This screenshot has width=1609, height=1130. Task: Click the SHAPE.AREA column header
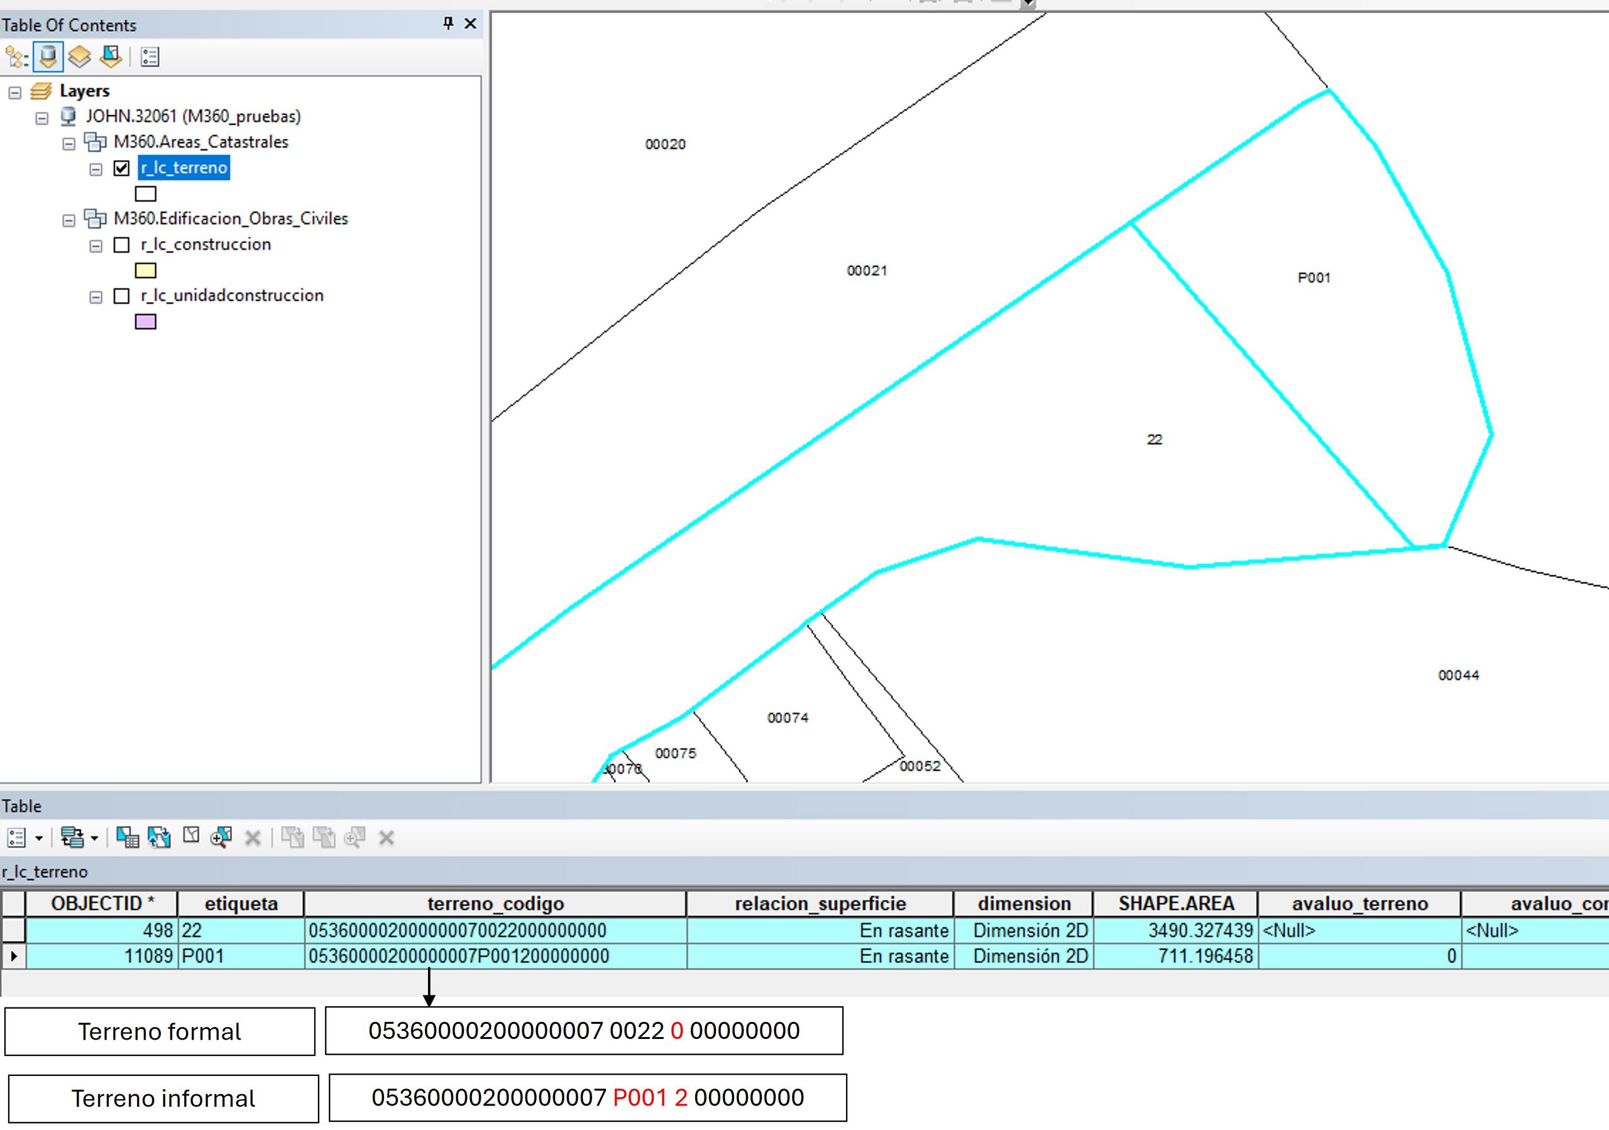pos(1176,904)
